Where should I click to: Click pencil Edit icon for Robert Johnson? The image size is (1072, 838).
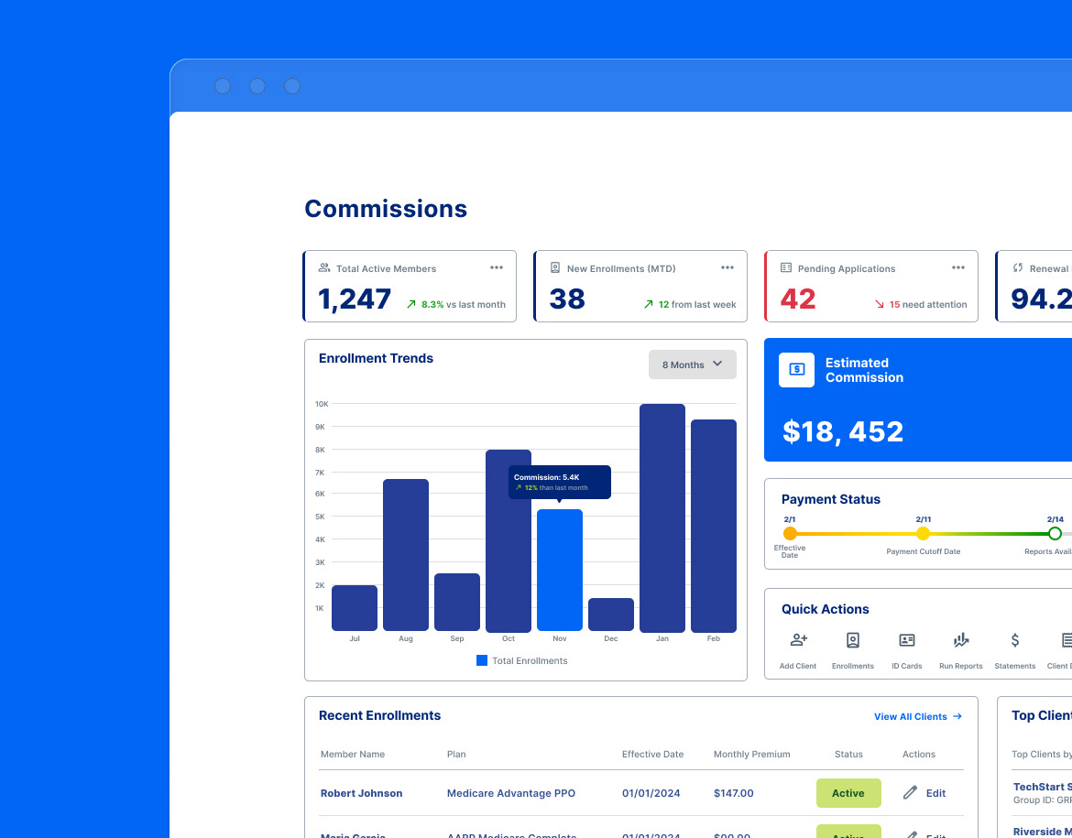click(910, 793)
